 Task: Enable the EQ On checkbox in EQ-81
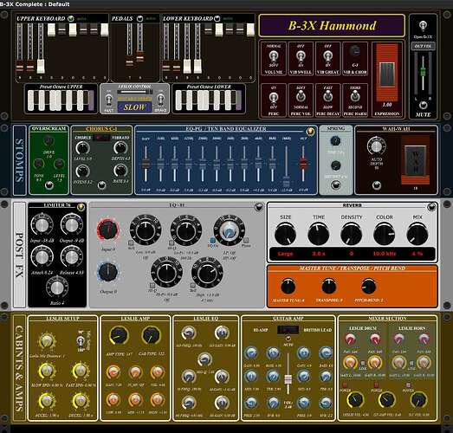pyautogui.click(x=213, y=241)
